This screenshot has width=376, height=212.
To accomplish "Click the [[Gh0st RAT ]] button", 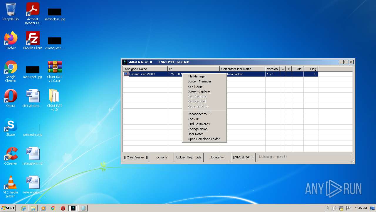I will (x=243, y=157).
